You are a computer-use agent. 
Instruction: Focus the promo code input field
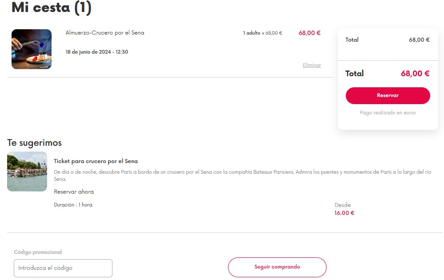[x=63, y=268]
